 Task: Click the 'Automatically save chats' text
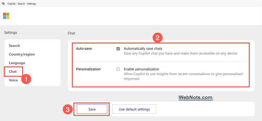(x=143, y=49)
